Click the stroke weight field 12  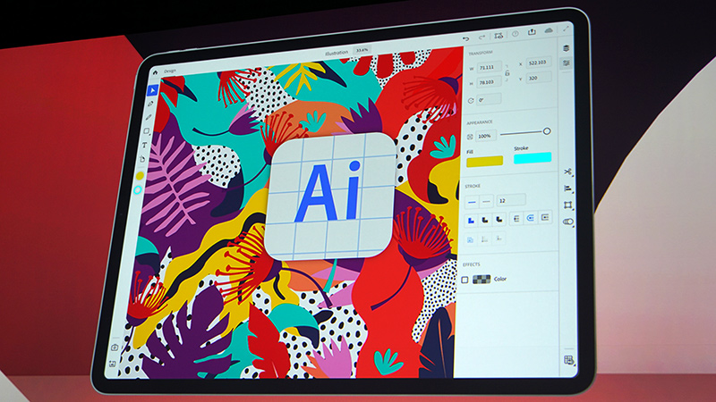point(511,200)
